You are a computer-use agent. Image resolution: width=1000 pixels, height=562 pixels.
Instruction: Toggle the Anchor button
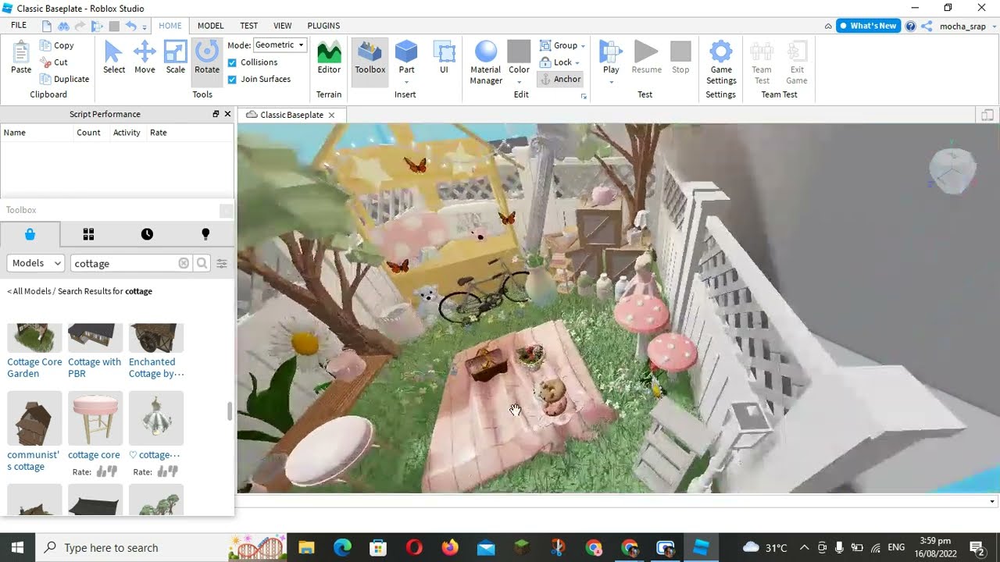pos(560,79)
